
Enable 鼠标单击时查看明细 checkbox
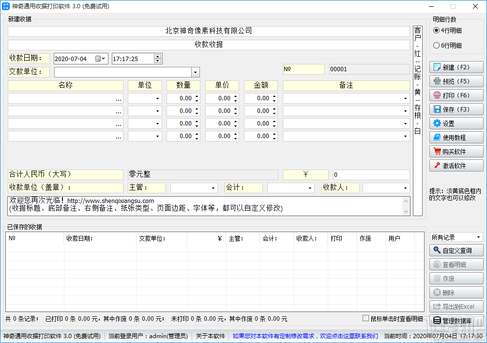366,318
